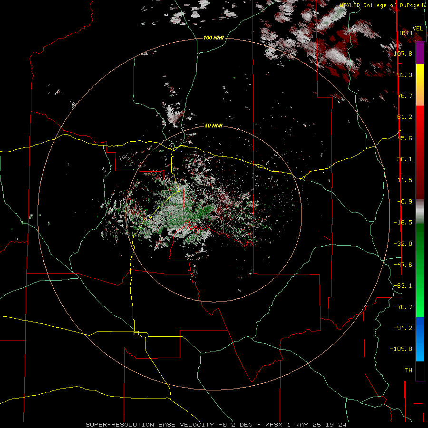
Task: Pick the gray near-zero segment of the color bar
Action: (420, 212)
